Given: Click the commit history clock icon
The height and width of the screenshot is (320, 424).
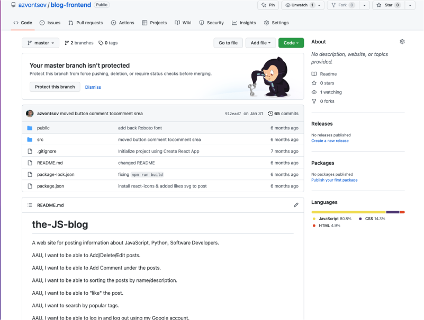Looking at the screenshot, I should click(x=270, y=114).
